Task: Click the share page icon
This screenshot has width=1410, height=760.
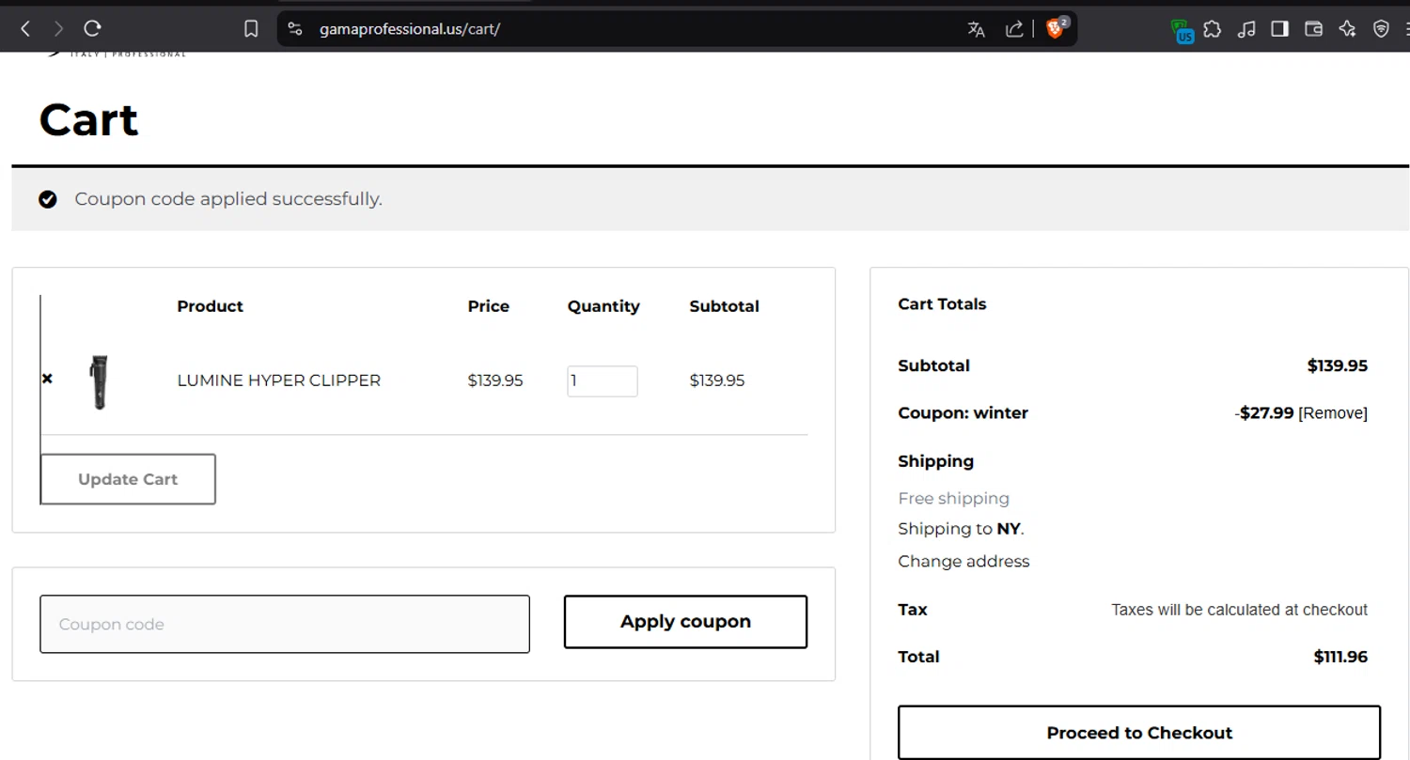Action: [1014, 29]
